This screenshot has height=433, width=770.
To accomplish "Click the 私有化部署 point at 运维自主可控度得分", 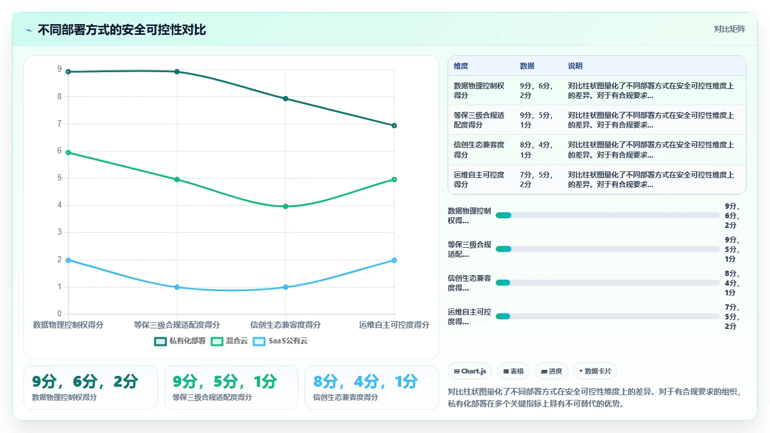I will [395, 126].
